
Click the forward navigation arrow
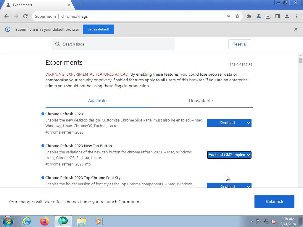(x=16, y=17)
